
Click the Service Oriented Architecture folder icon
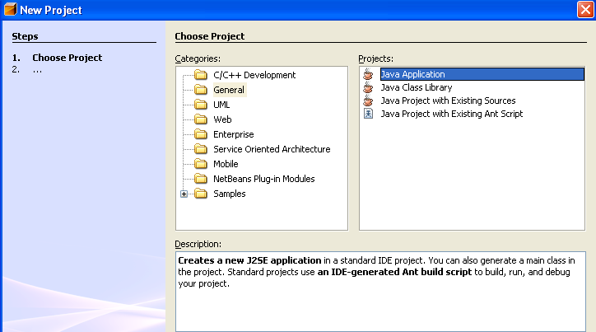click(201, 149)
